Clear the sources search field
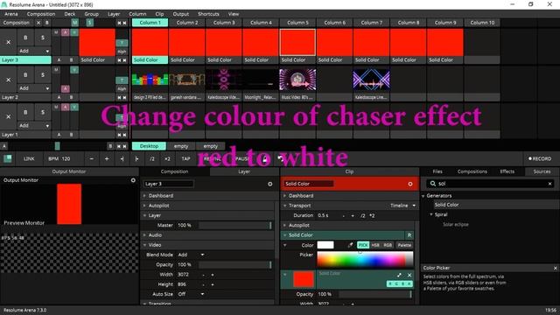The height and width of the screenshot is (315, 560). [x=550, y=184]
